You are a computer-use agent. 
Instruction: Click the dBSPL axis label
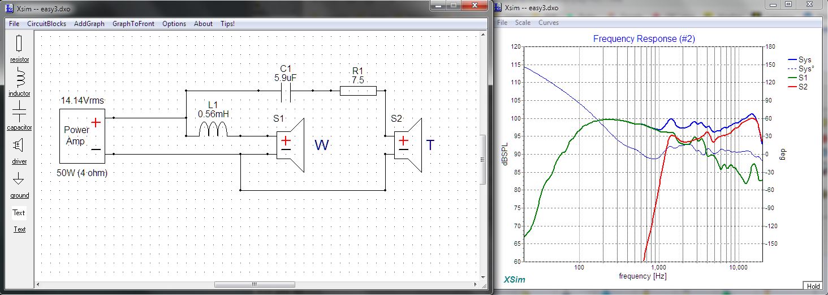(x=504, y=154)
